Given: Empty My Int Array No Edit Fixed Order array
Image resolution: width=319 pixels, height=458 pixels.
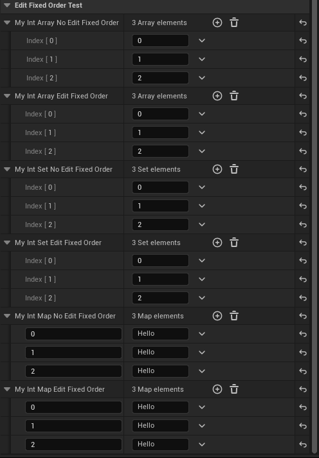Looking at the screenshot, I should coord(234,23).
